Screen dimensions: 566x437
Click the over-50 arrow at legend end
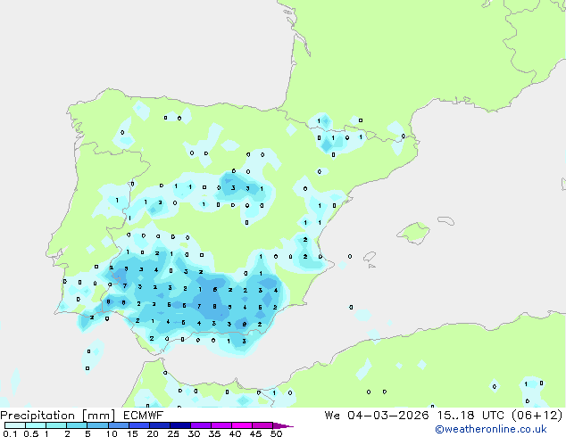(x=283, y=425)
